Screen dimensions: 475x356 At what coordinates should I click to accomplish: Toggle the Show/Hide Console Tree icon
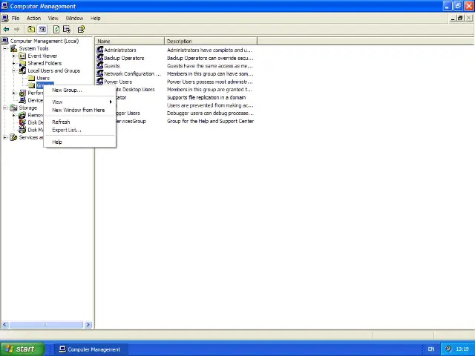click(42, 30)
